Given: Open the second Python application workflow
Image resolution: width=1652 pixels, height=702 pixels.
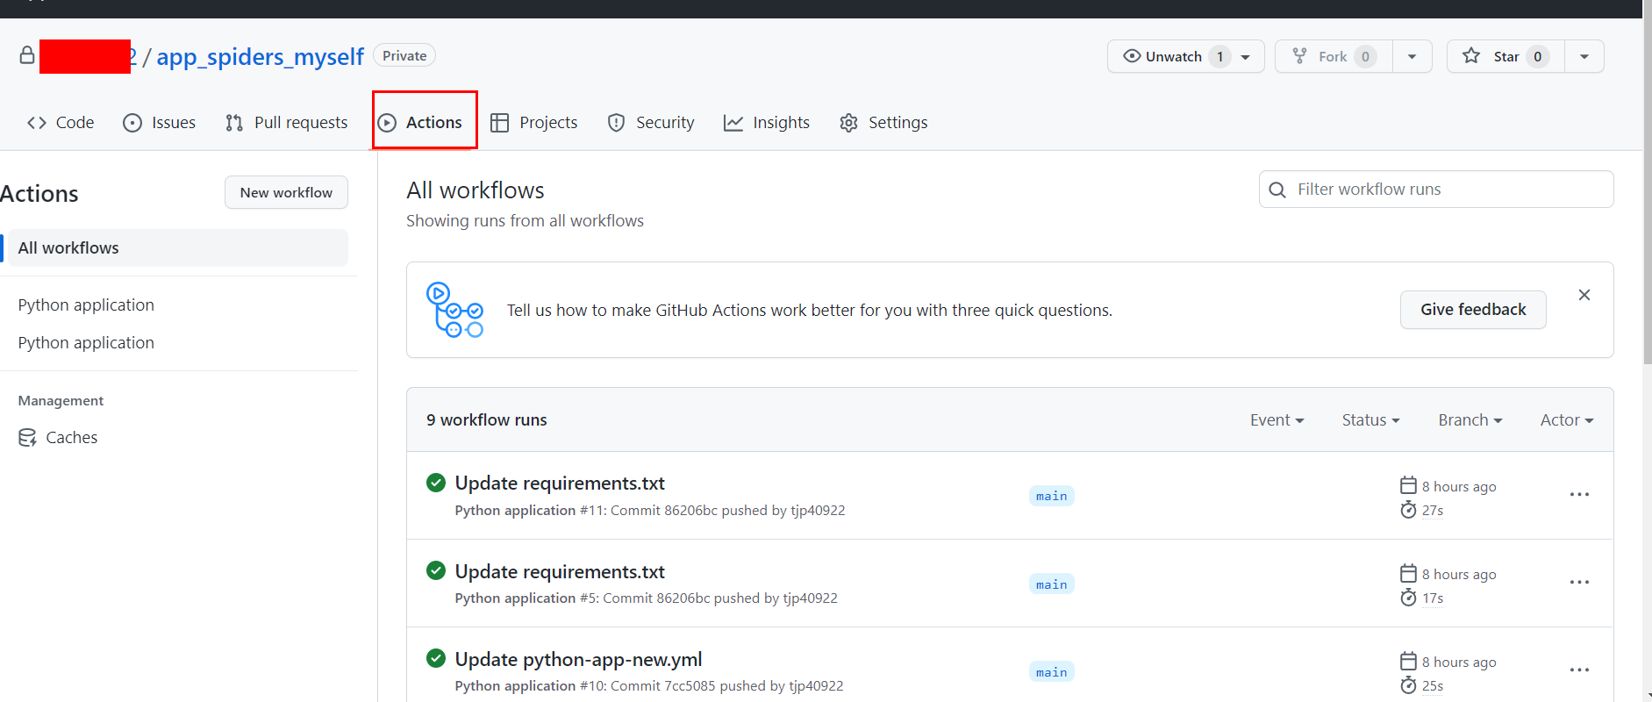Looking at the screenshot, I should pos(86,342).
